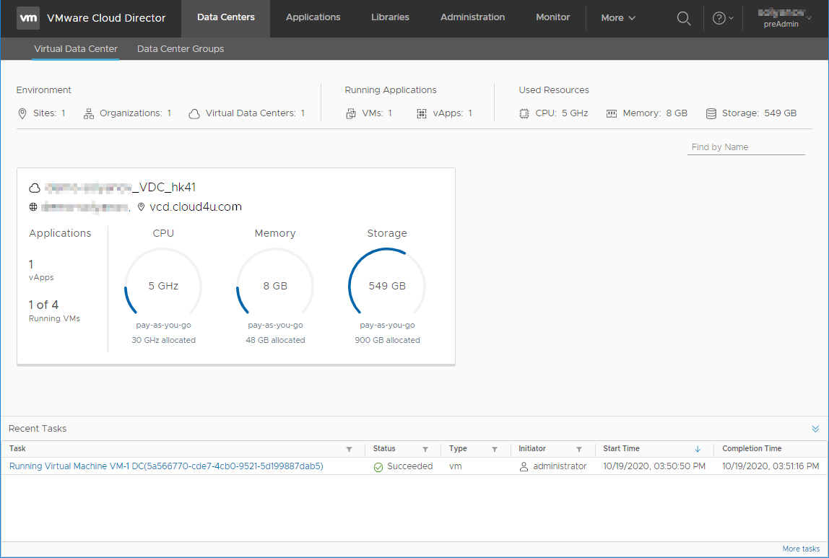The height and width of the screenshot is (558, 829).
Task: Focus the Find by Name field
Action: click(x=746, y=147)
